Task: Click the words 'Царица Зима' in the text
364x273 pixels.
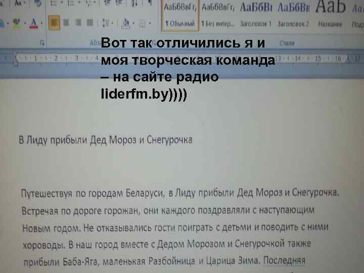Action: pos(232,261)
